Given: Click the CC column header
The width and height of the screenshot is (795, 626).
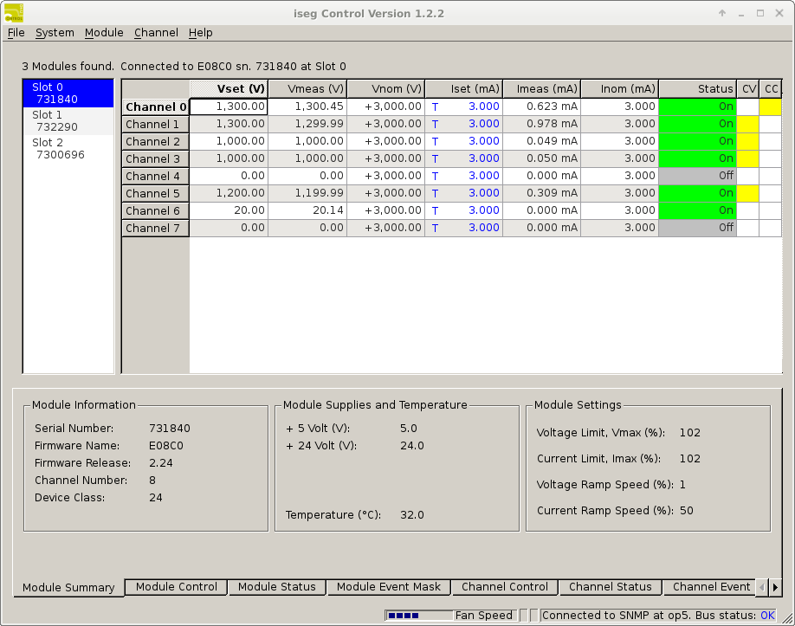Looking at the screenshot, I should point(770,88).
